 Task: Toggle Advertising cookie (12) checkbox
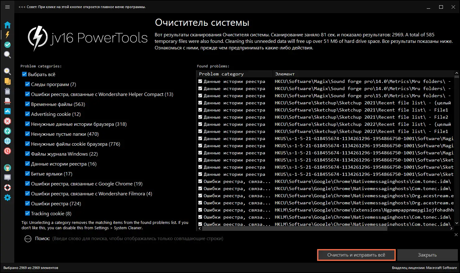coord(27,114)
